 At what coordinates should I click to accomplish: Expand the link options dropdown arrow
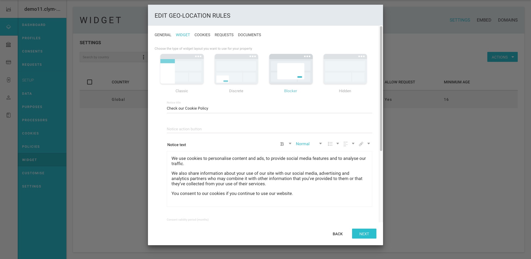coord(369,144)
